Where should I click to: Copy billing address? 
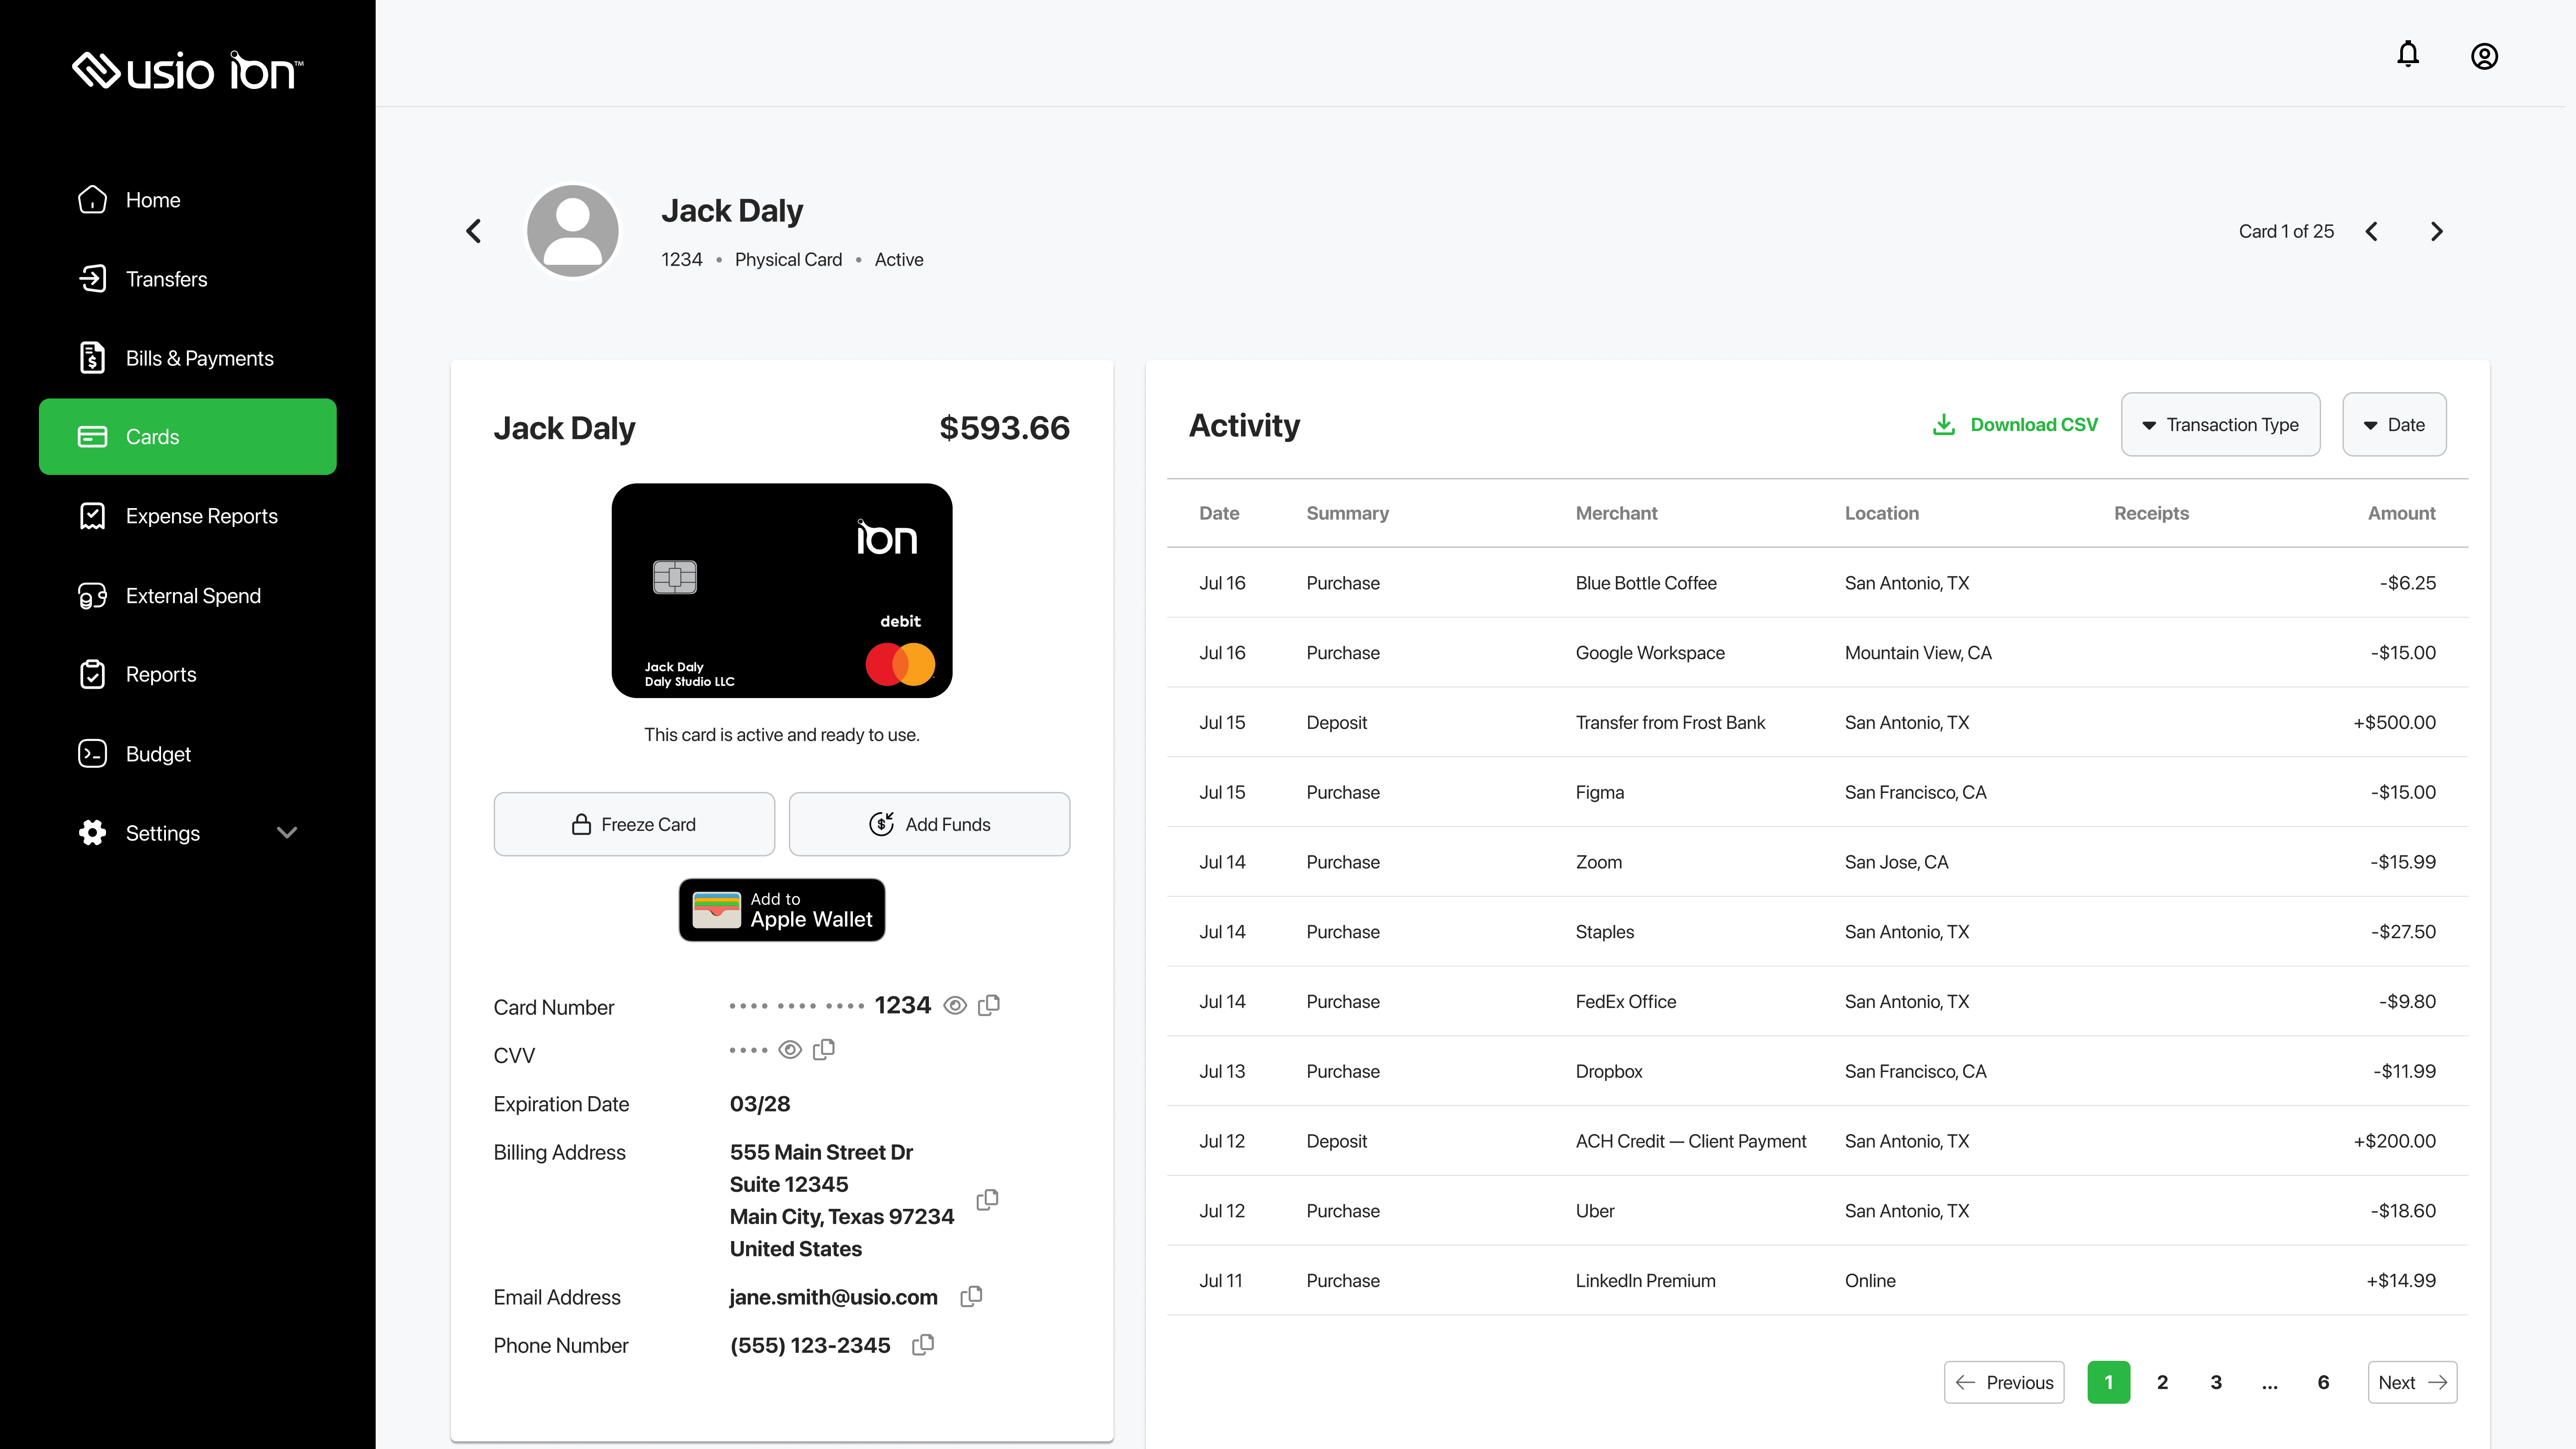(x=987, y=1200)
